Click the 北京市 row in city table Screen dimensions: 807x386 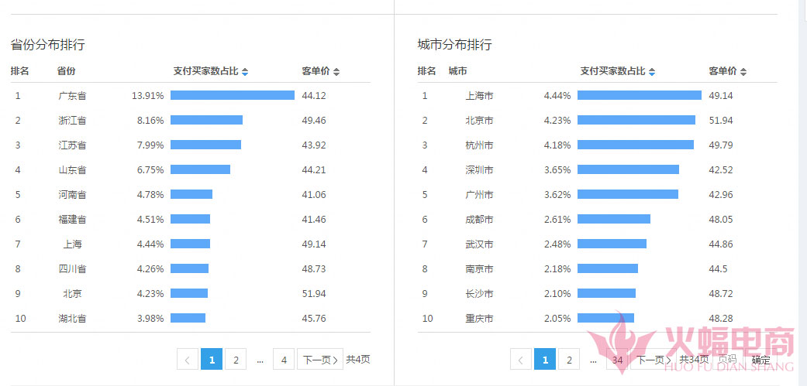(x=479, y=121)
